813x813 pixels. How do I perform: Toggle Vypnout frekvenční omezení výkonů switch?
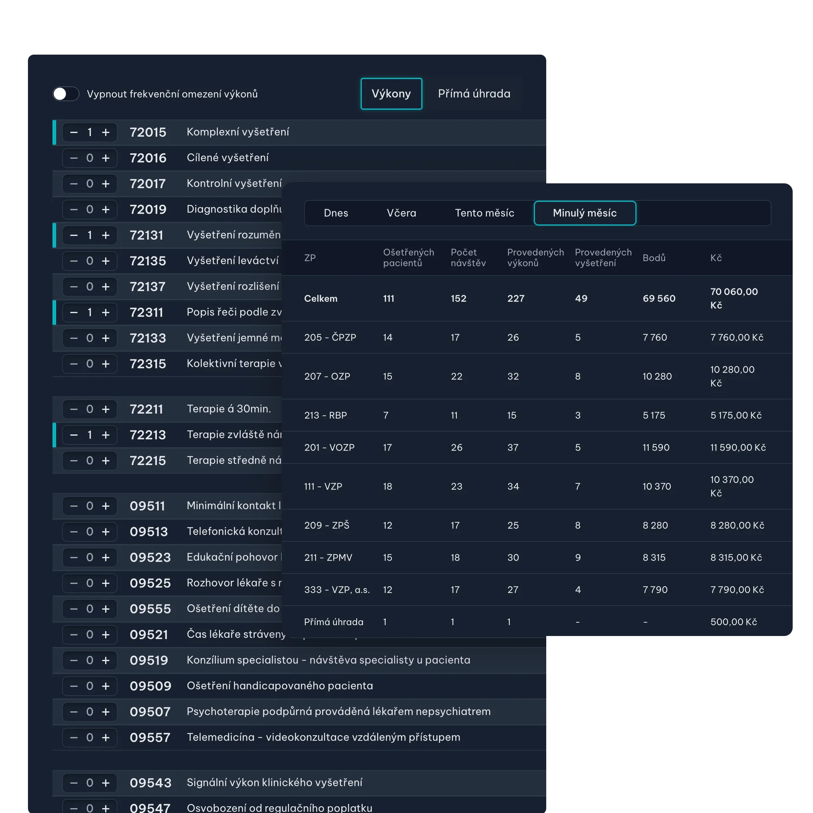coord(66,94)
